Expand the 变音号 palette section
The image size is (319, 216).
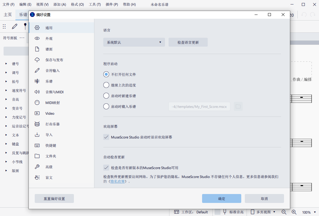6,108
